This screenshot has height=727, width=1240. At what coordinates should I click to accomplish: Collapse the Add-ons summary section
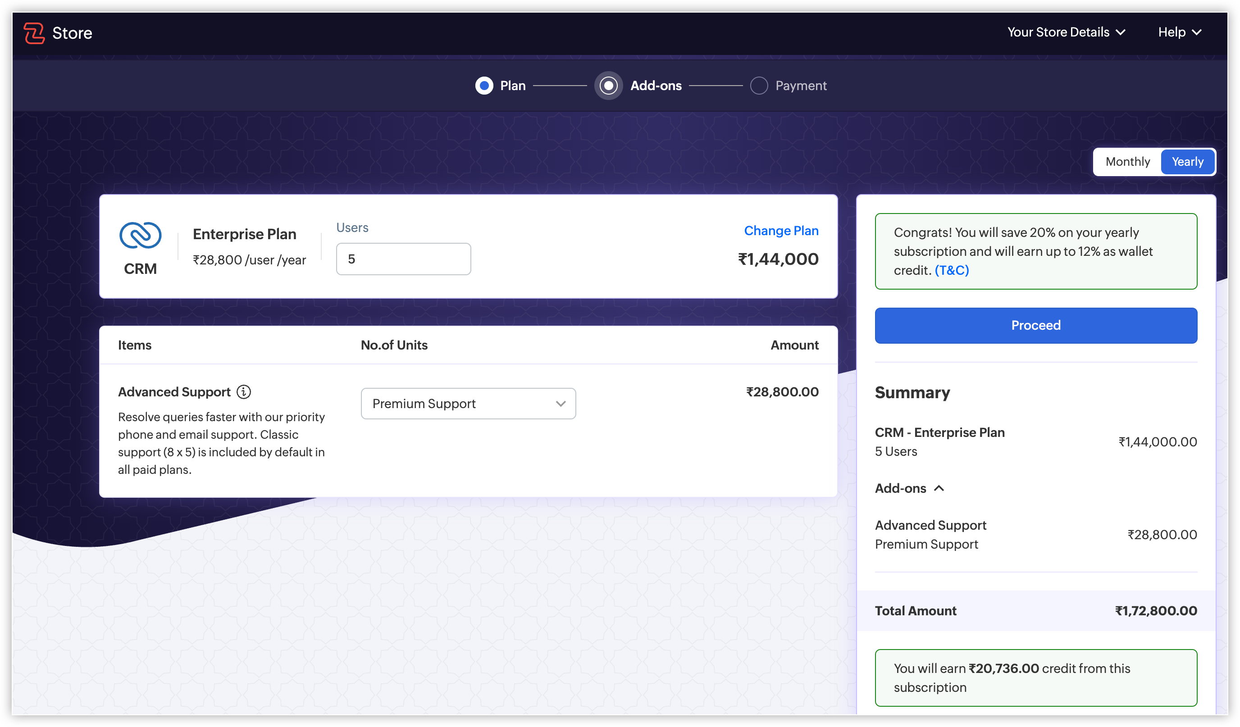tap(939, 488)
